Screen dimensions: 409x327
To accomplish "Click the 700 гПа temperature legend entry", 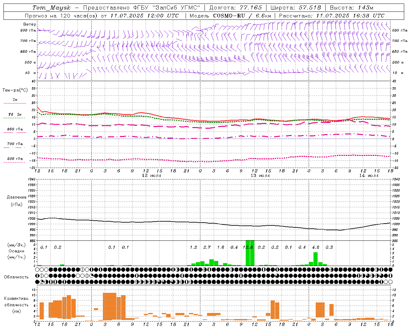I will tap(15, 144).
